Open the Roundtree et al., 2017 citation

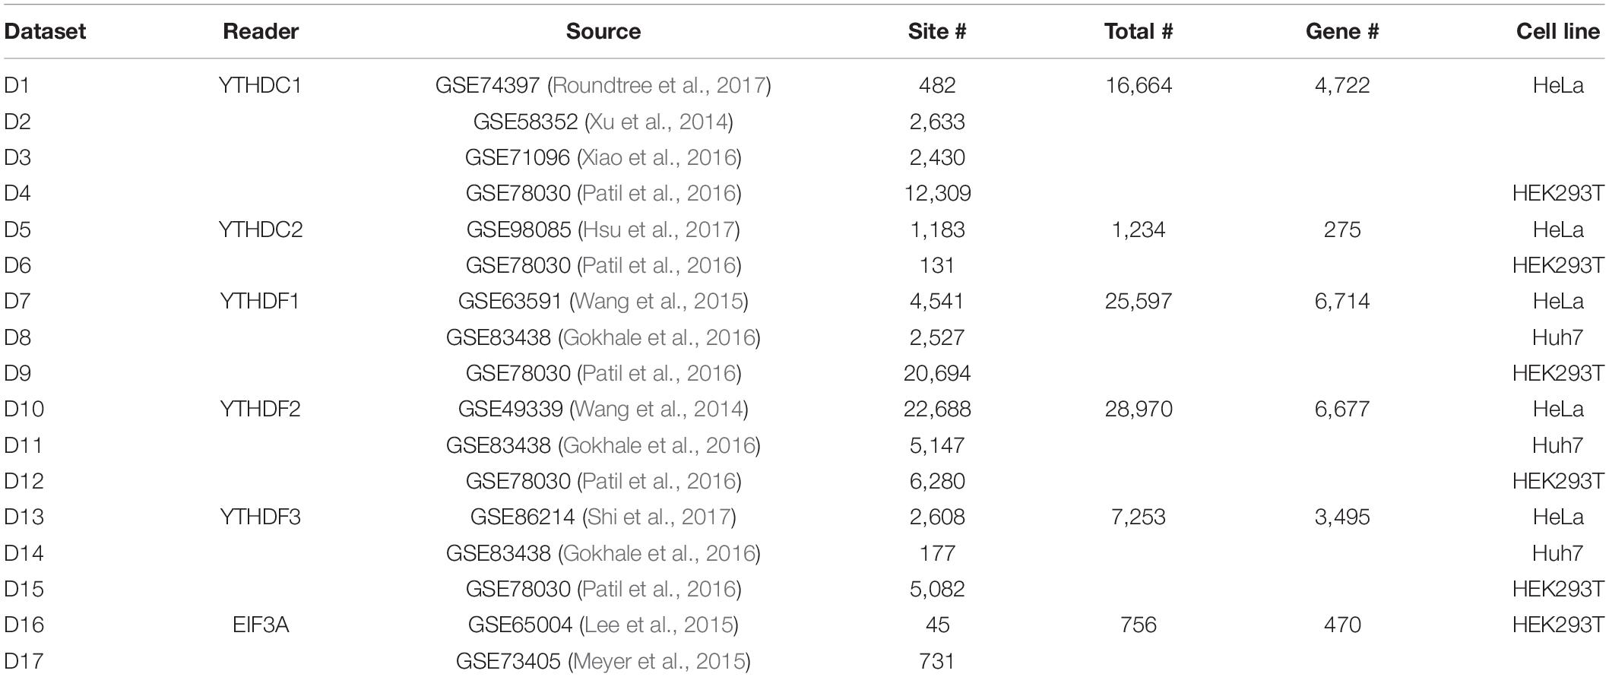(659, 85)
